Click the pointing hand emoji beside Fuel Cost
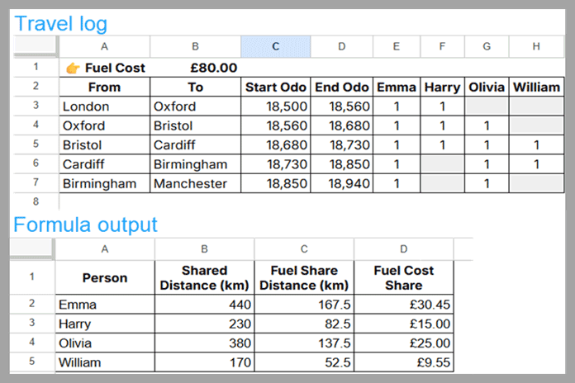Screen dimensions: 575x383 (x=73, y=69)
